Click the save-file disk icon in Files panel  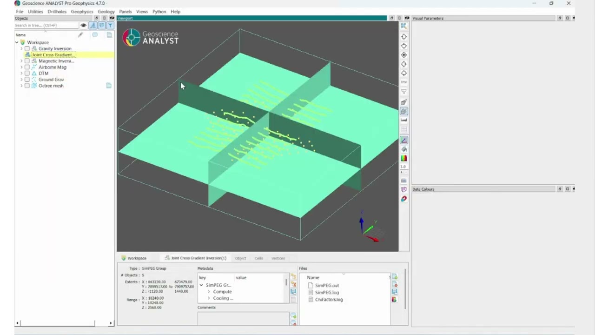[394, 292]
